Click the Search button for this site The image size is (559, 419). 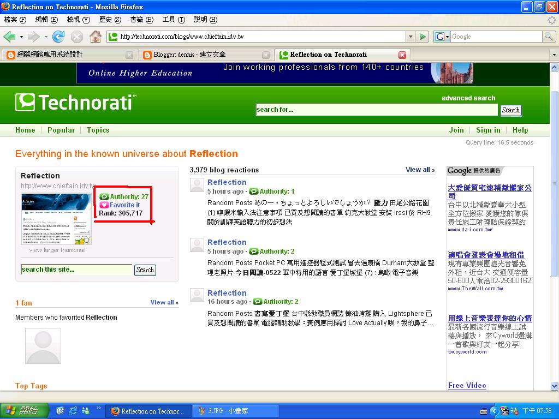click(145, 270)
